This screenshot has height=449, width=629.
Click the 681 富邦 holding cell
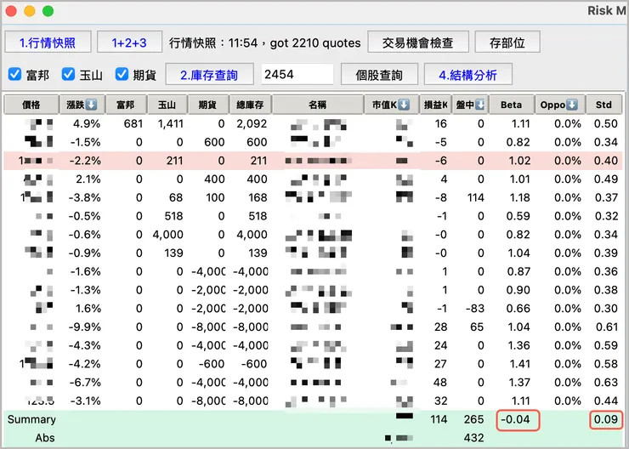133,123
